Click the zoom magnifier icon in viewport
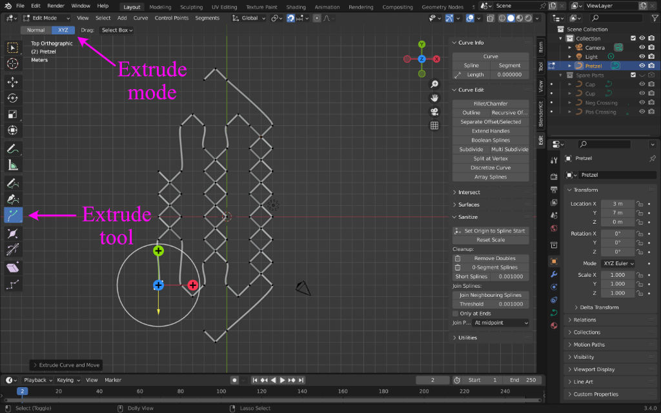This screenshot has height=413, width=661. click(434, 85)
